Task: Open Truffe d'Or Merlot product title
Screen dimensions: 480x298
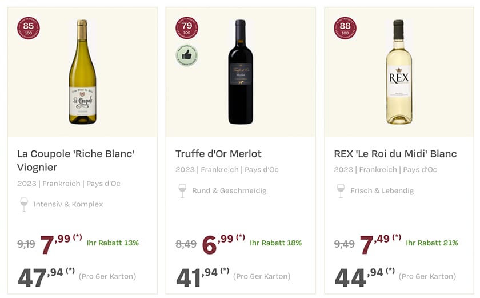Action: click(218, 154)
